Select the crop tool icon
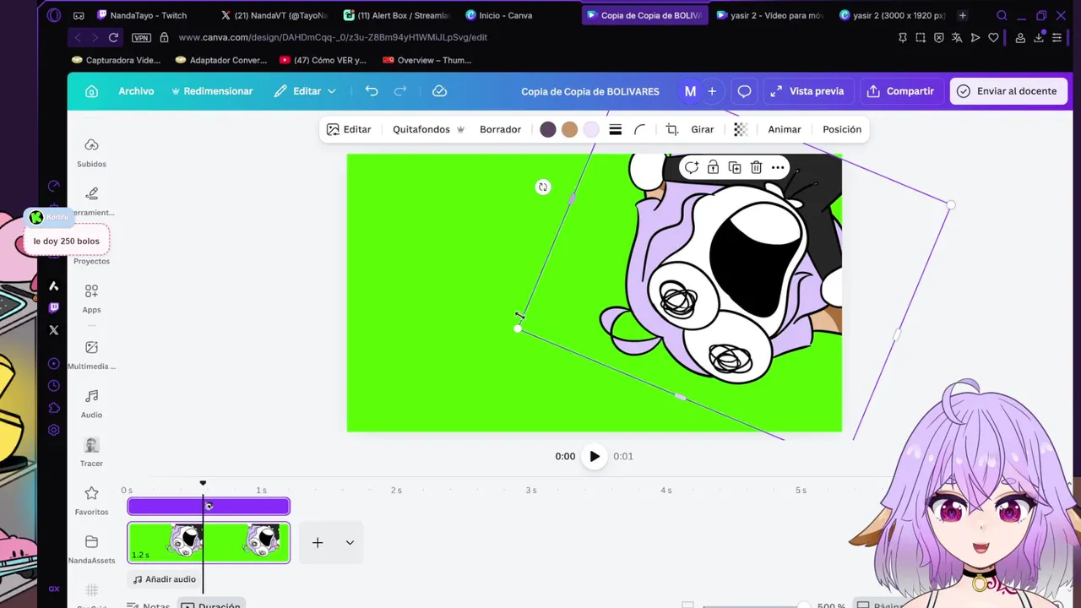1081x608 pixels. coord(672,129)
